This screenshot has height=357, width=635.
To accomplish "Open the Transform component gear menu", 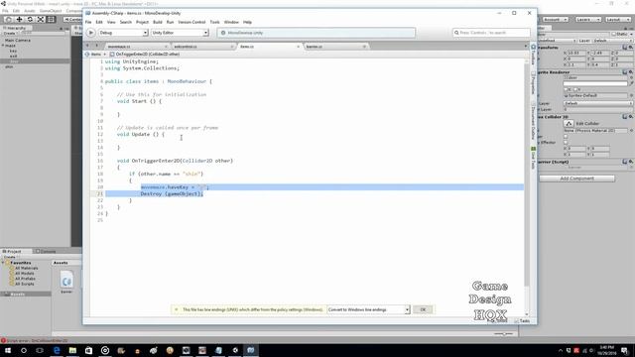I will (x=631, y=48).
